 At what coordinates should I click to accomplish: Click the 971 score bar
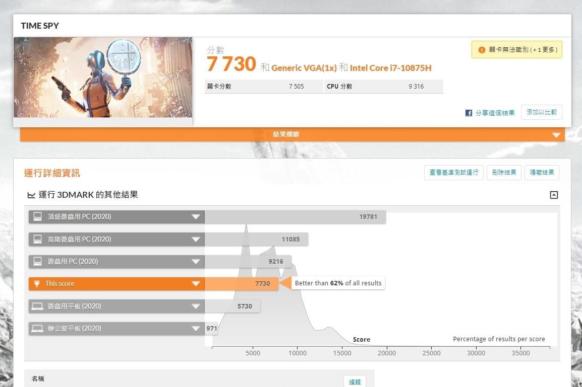[211, 329]
